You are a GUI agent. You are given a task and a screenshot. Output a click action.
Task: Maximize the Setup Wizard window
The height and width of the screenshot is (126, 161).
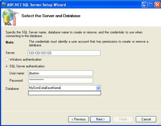[151, 5]
